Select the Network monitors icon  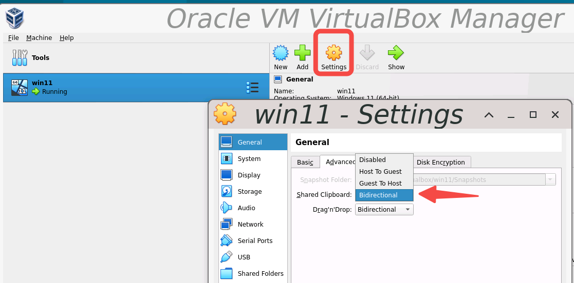pos(227,224)
